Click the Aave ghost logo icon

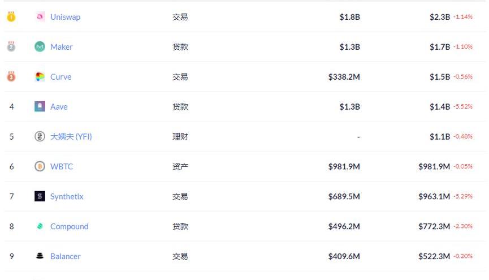pos(40,106)
